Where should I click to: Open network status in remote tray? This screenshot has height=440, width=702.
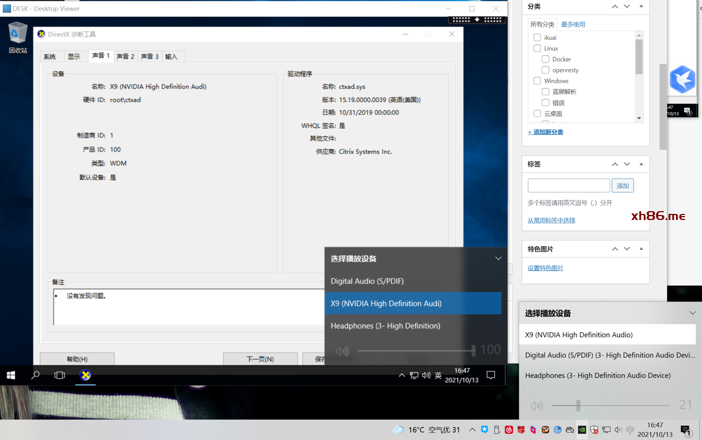(414, 375)
